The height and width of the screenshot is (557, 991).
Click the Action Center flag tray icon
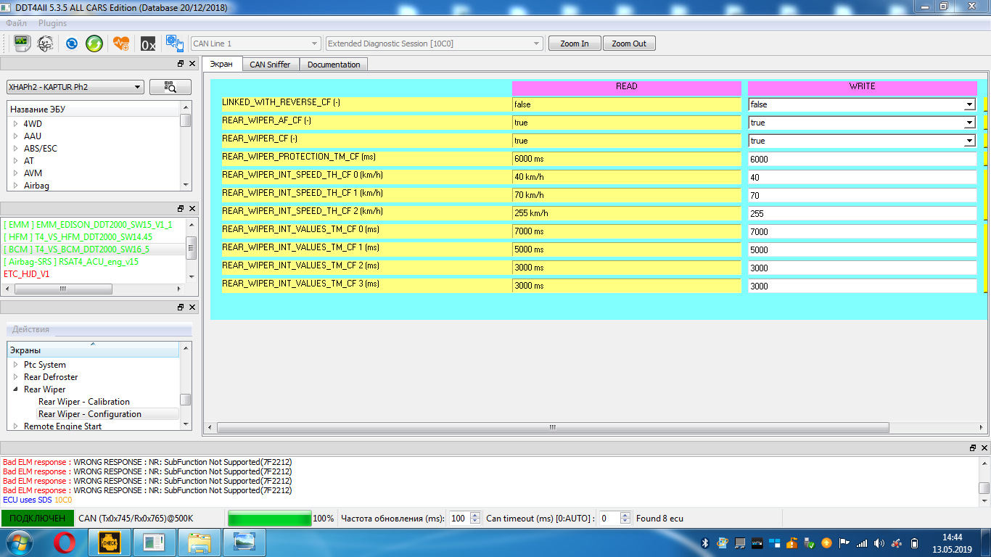tap(844, 542)
